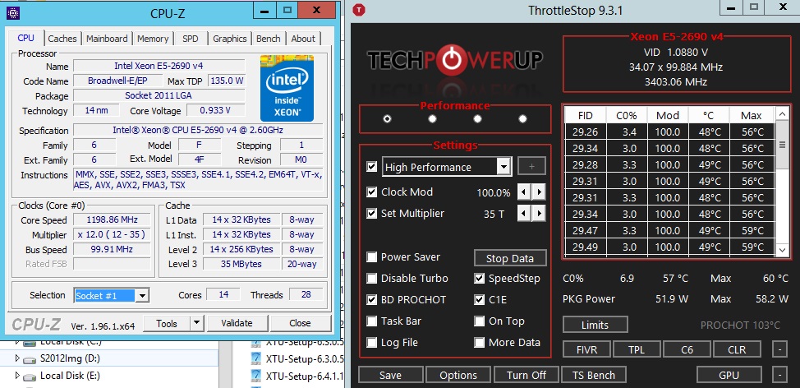Click the GPU button in ThrottleStop
This screenshot has width=800, height=388.
click(x=729, y=375)
